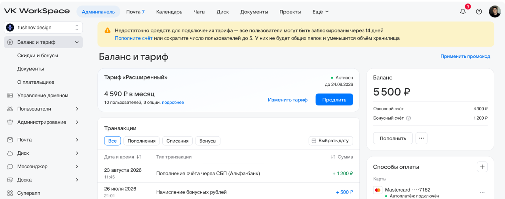
Task: Open Чаты in top navigation
Action: [x=199, y=12]
